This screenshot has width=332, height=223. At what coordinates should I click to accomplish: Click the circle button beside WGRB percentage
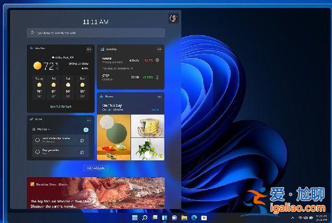click(x=157, y=60)
